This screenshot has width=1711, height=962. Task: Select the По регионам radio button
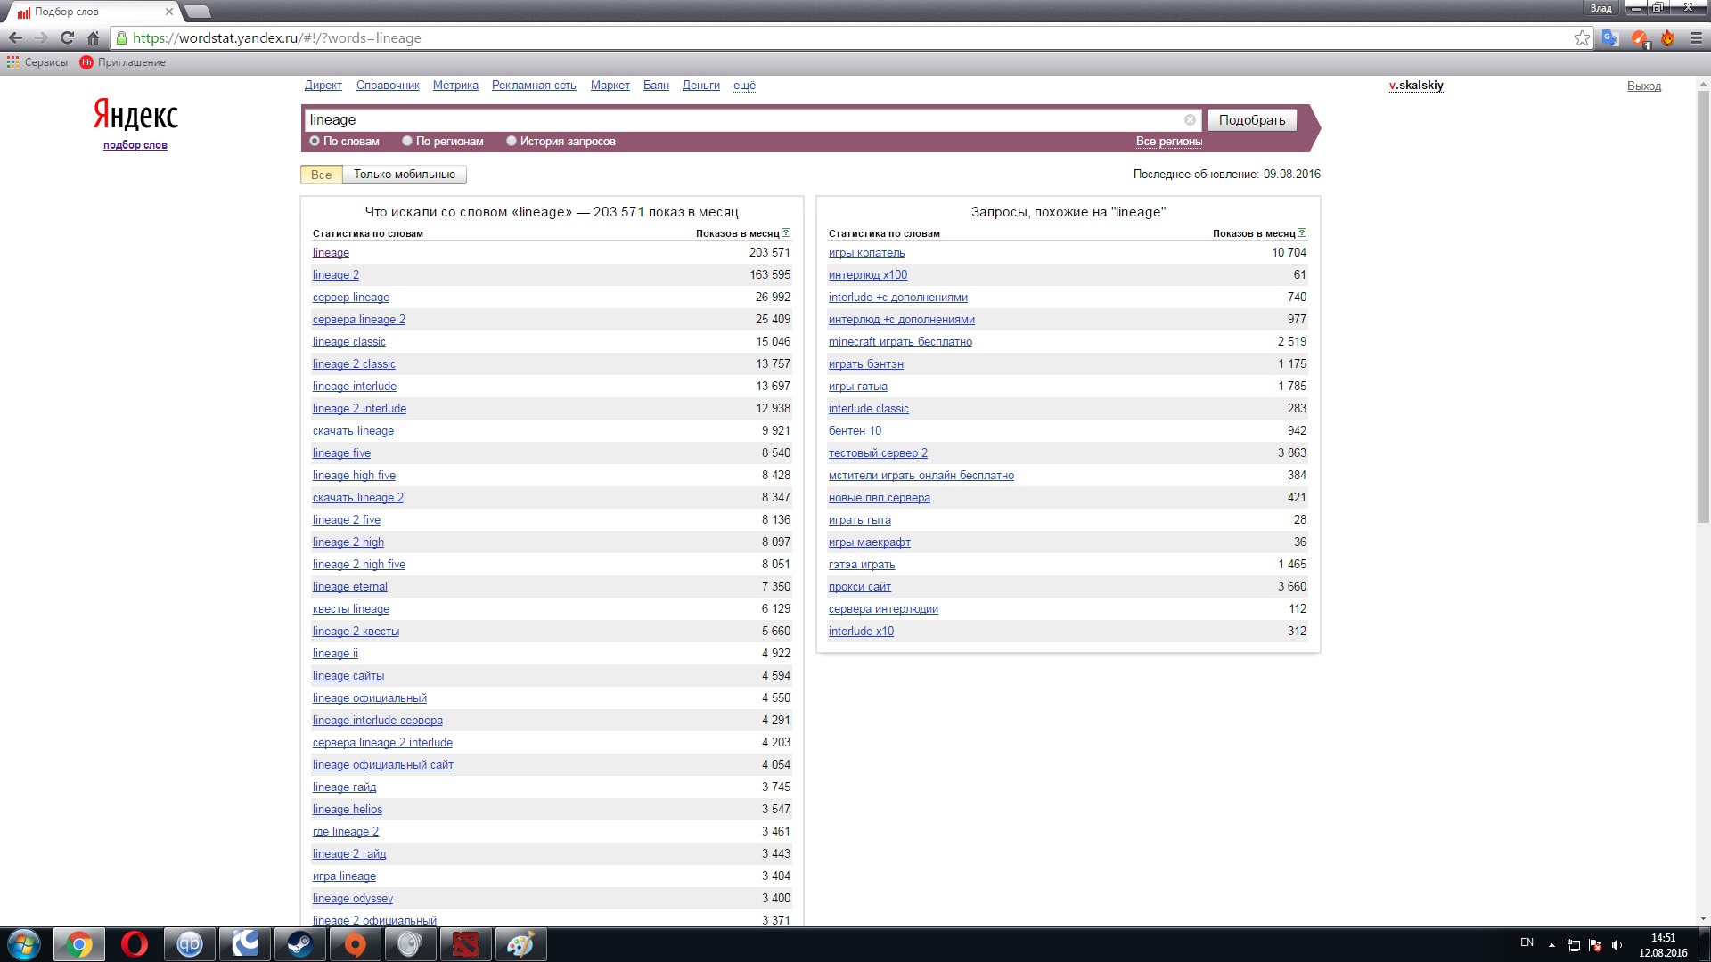click(x=407, y=141)
